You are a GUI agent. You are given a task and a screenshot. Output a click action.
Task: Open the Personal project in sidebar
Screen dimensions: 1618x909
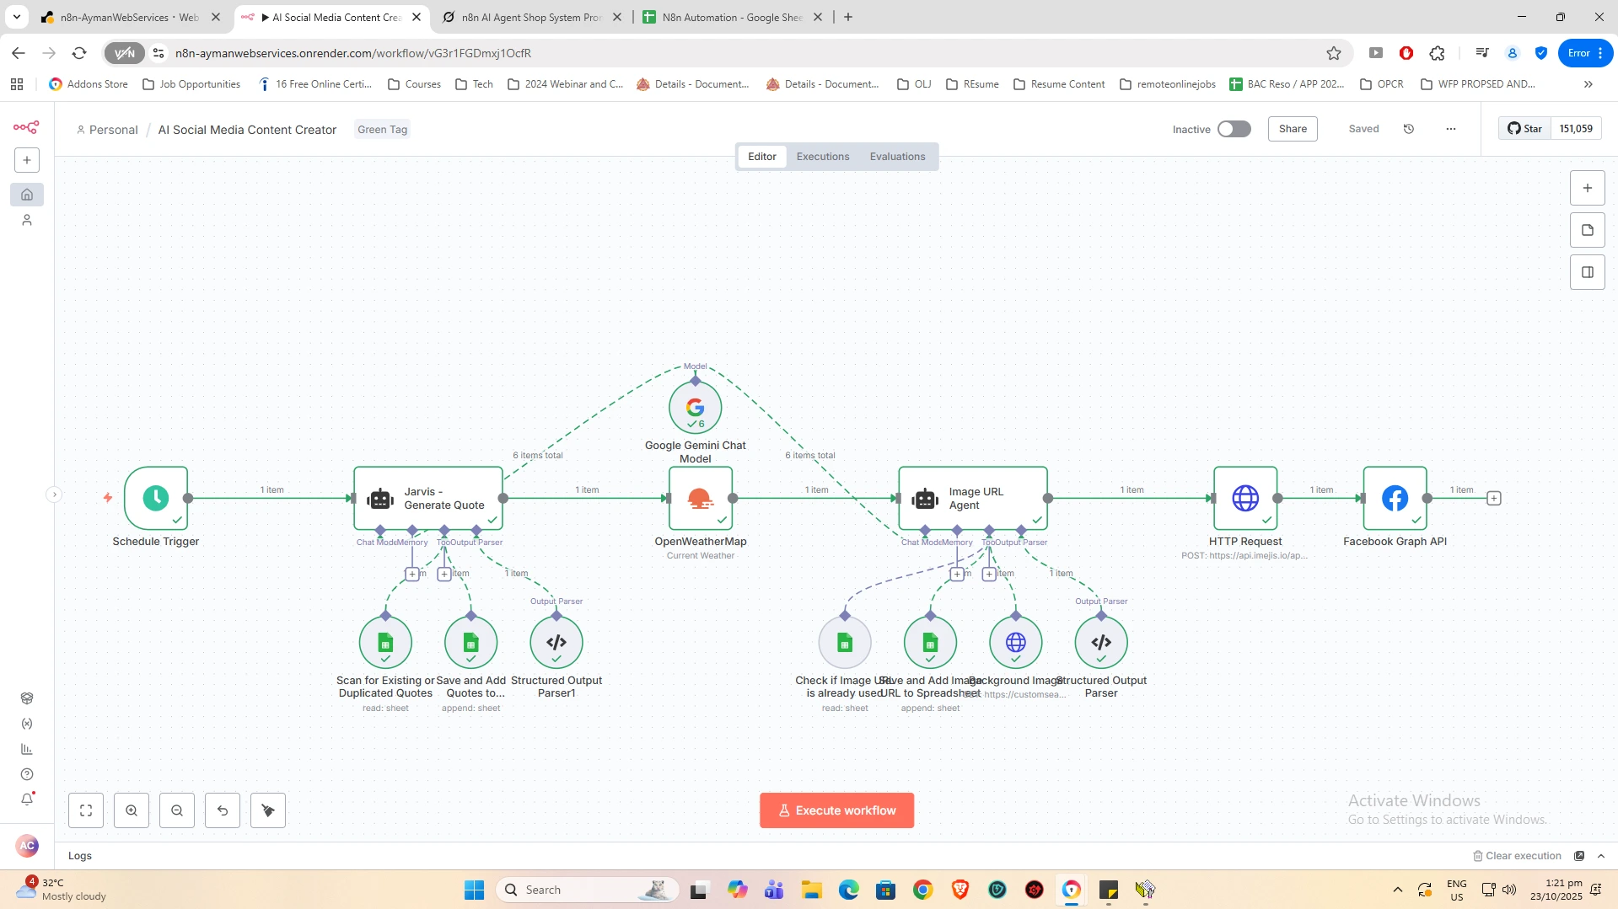click(27, 220)
